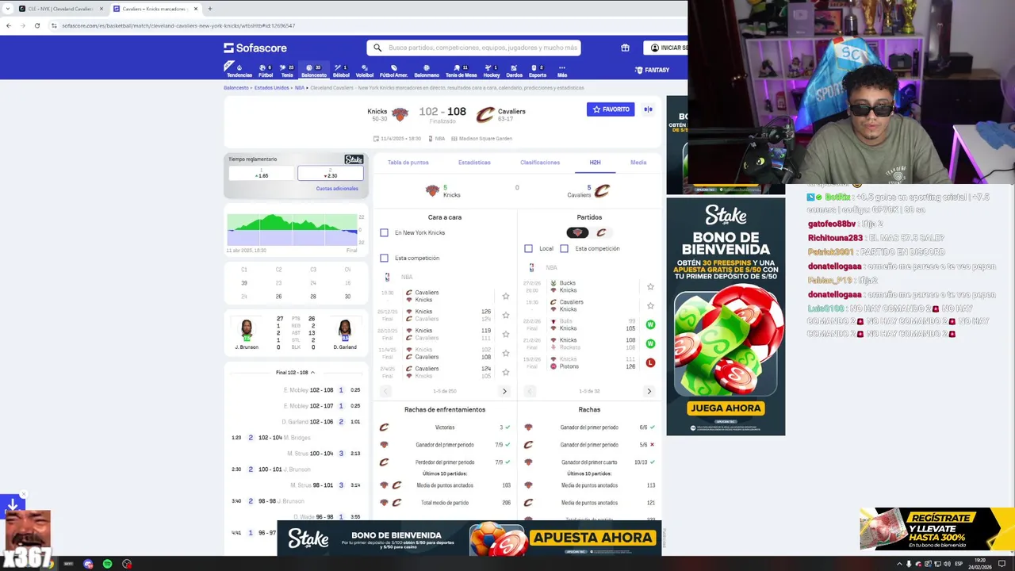Select odds option 2 at 2.30
1015x571 pixels.
point(331,173)
